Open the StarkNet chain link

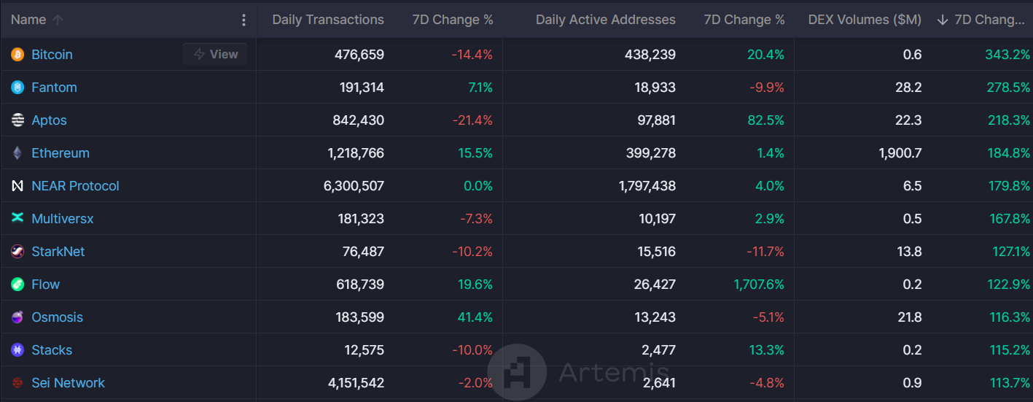coord(58,252)
